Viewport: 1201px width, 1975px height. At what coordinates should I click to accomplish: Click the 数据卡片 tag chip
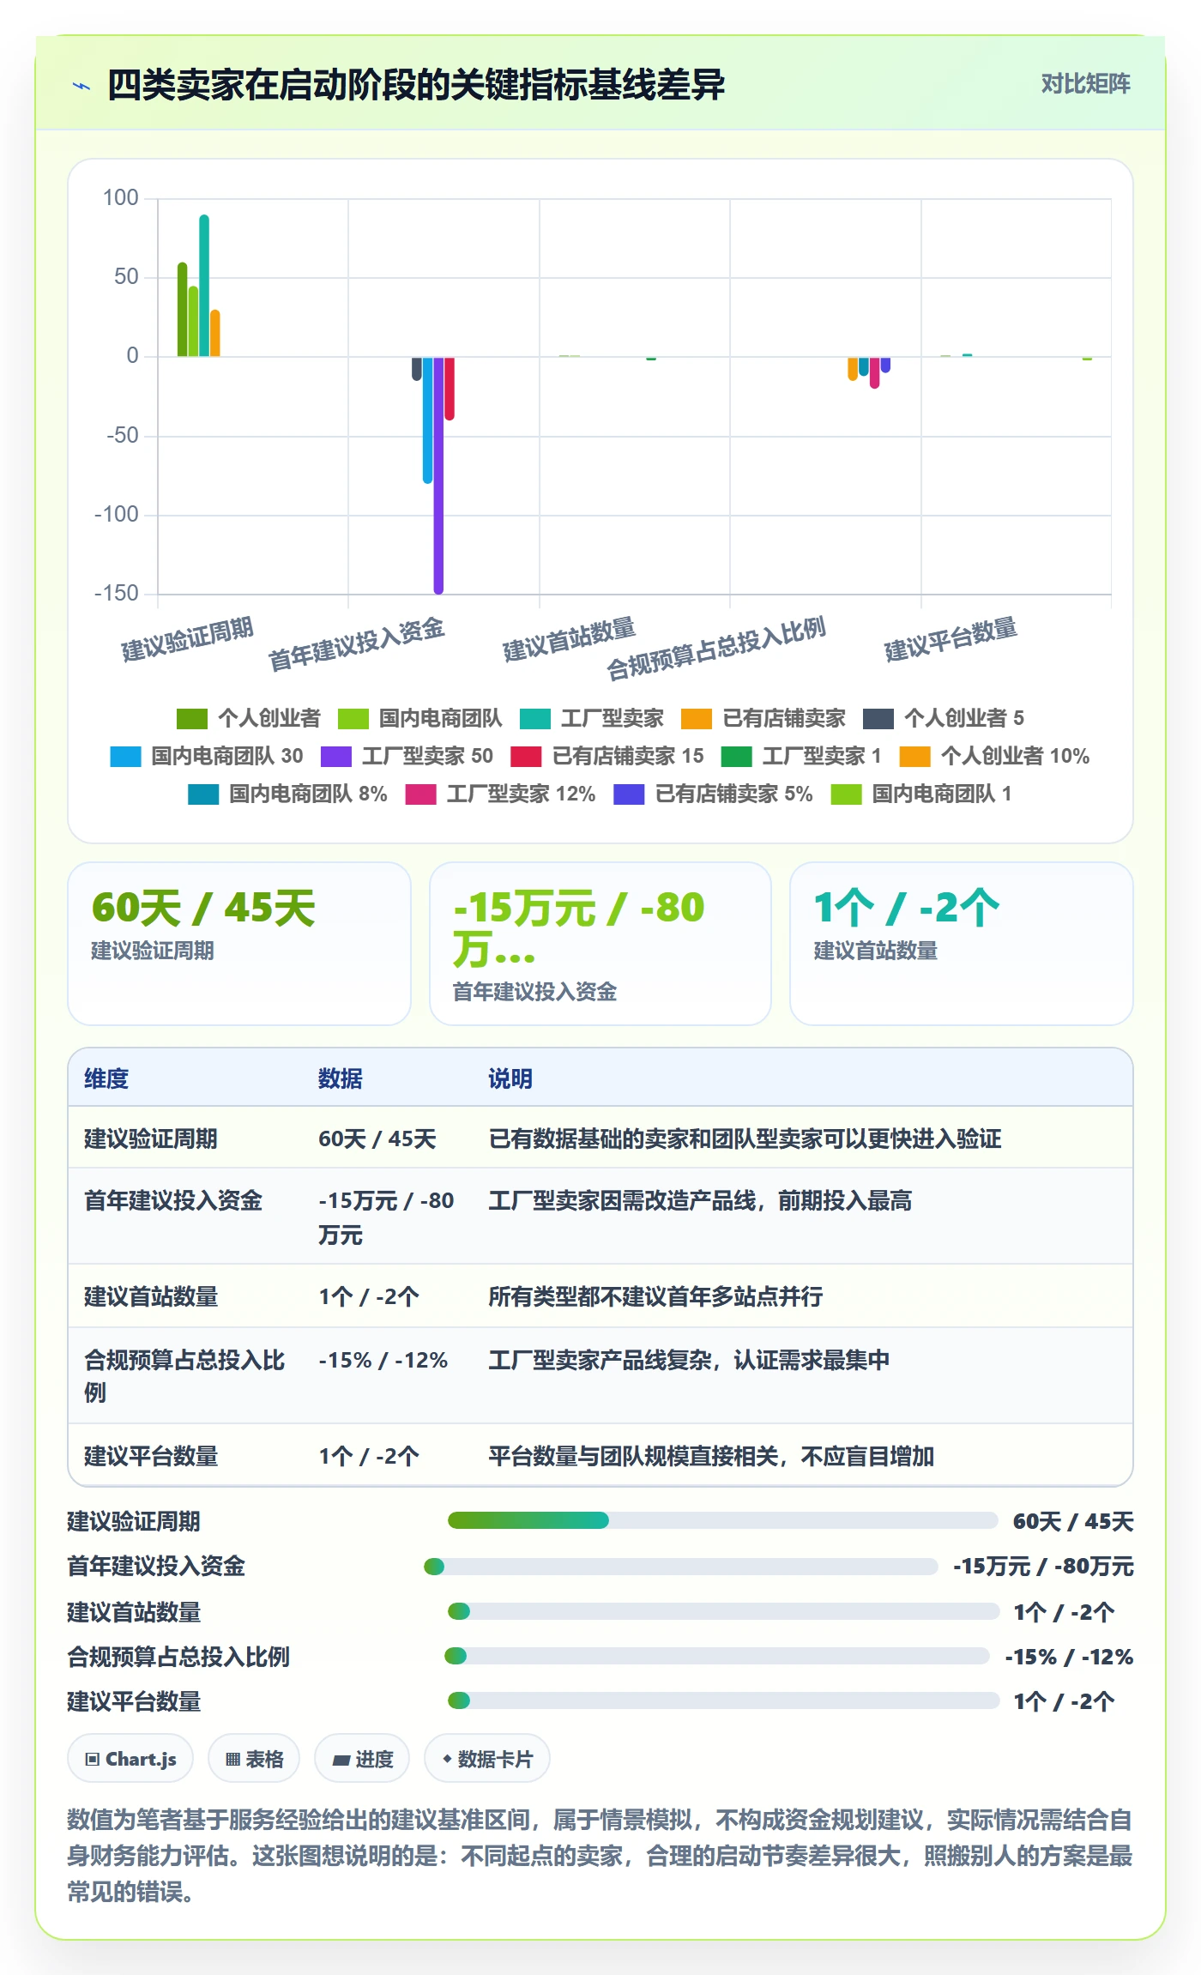(487, 1759)
